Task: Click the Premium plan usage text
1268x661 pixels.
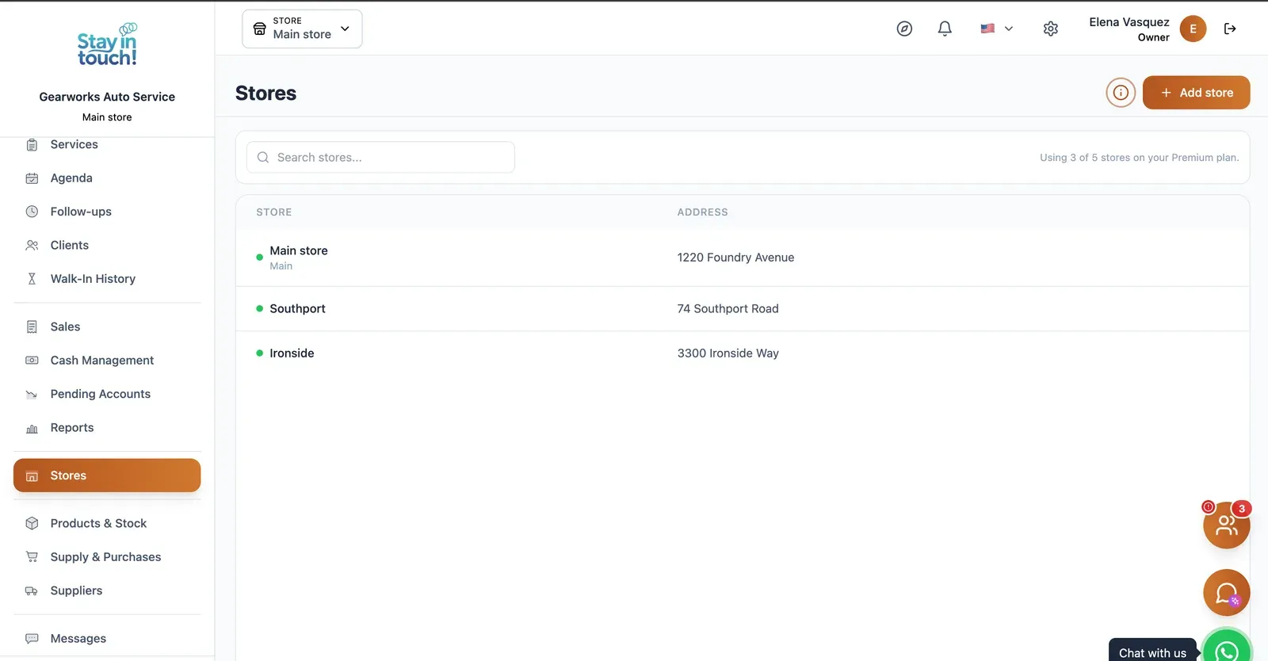Action: point(1139,158)
